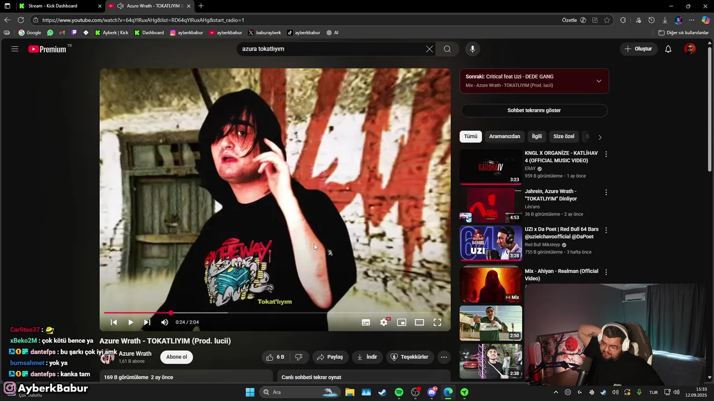Play the paused video
The width and height of the screenshot is (714, 401).
pos(131,322)
